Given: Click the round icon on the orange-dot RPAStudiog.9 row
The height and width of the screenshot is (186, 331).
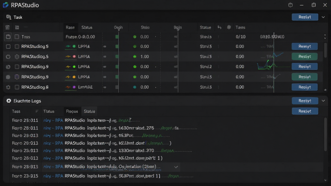Looking at the screenshot, I should pos(8,77).
